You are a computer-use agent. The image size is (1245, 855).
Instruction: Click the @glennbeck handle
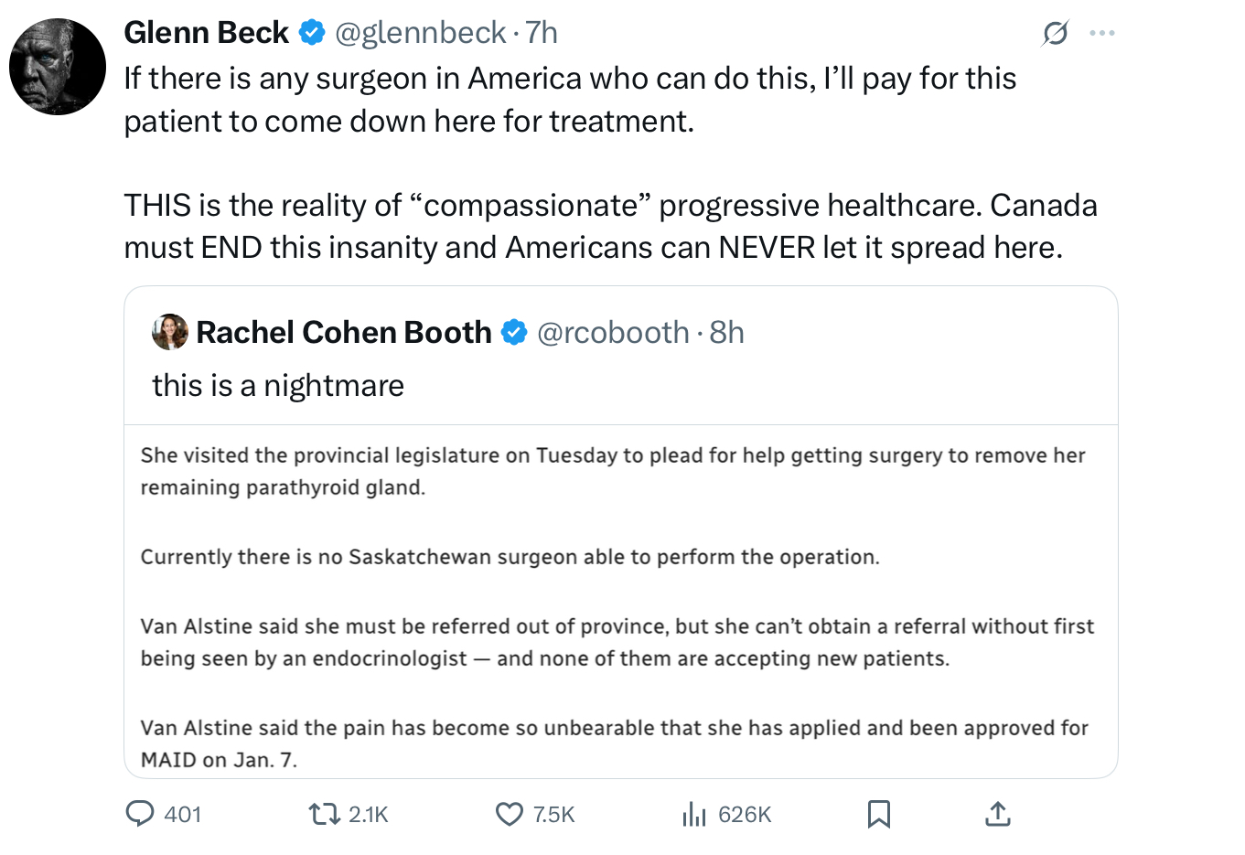click(x=420, y=33)
